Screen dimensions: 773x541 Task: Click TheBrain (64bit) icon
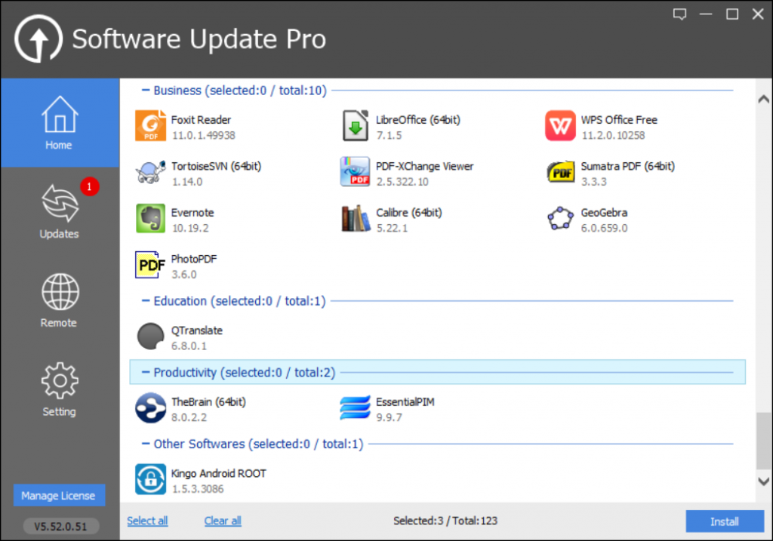150,408
